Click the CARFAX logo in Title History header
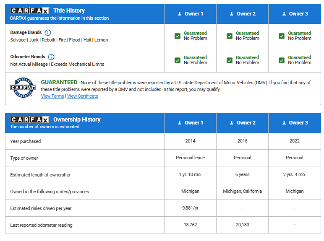 coord(30,10)
